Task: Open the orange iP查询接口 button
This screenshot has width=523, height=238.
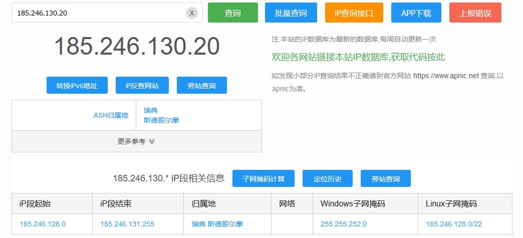Action: click(x=354, y=13)
